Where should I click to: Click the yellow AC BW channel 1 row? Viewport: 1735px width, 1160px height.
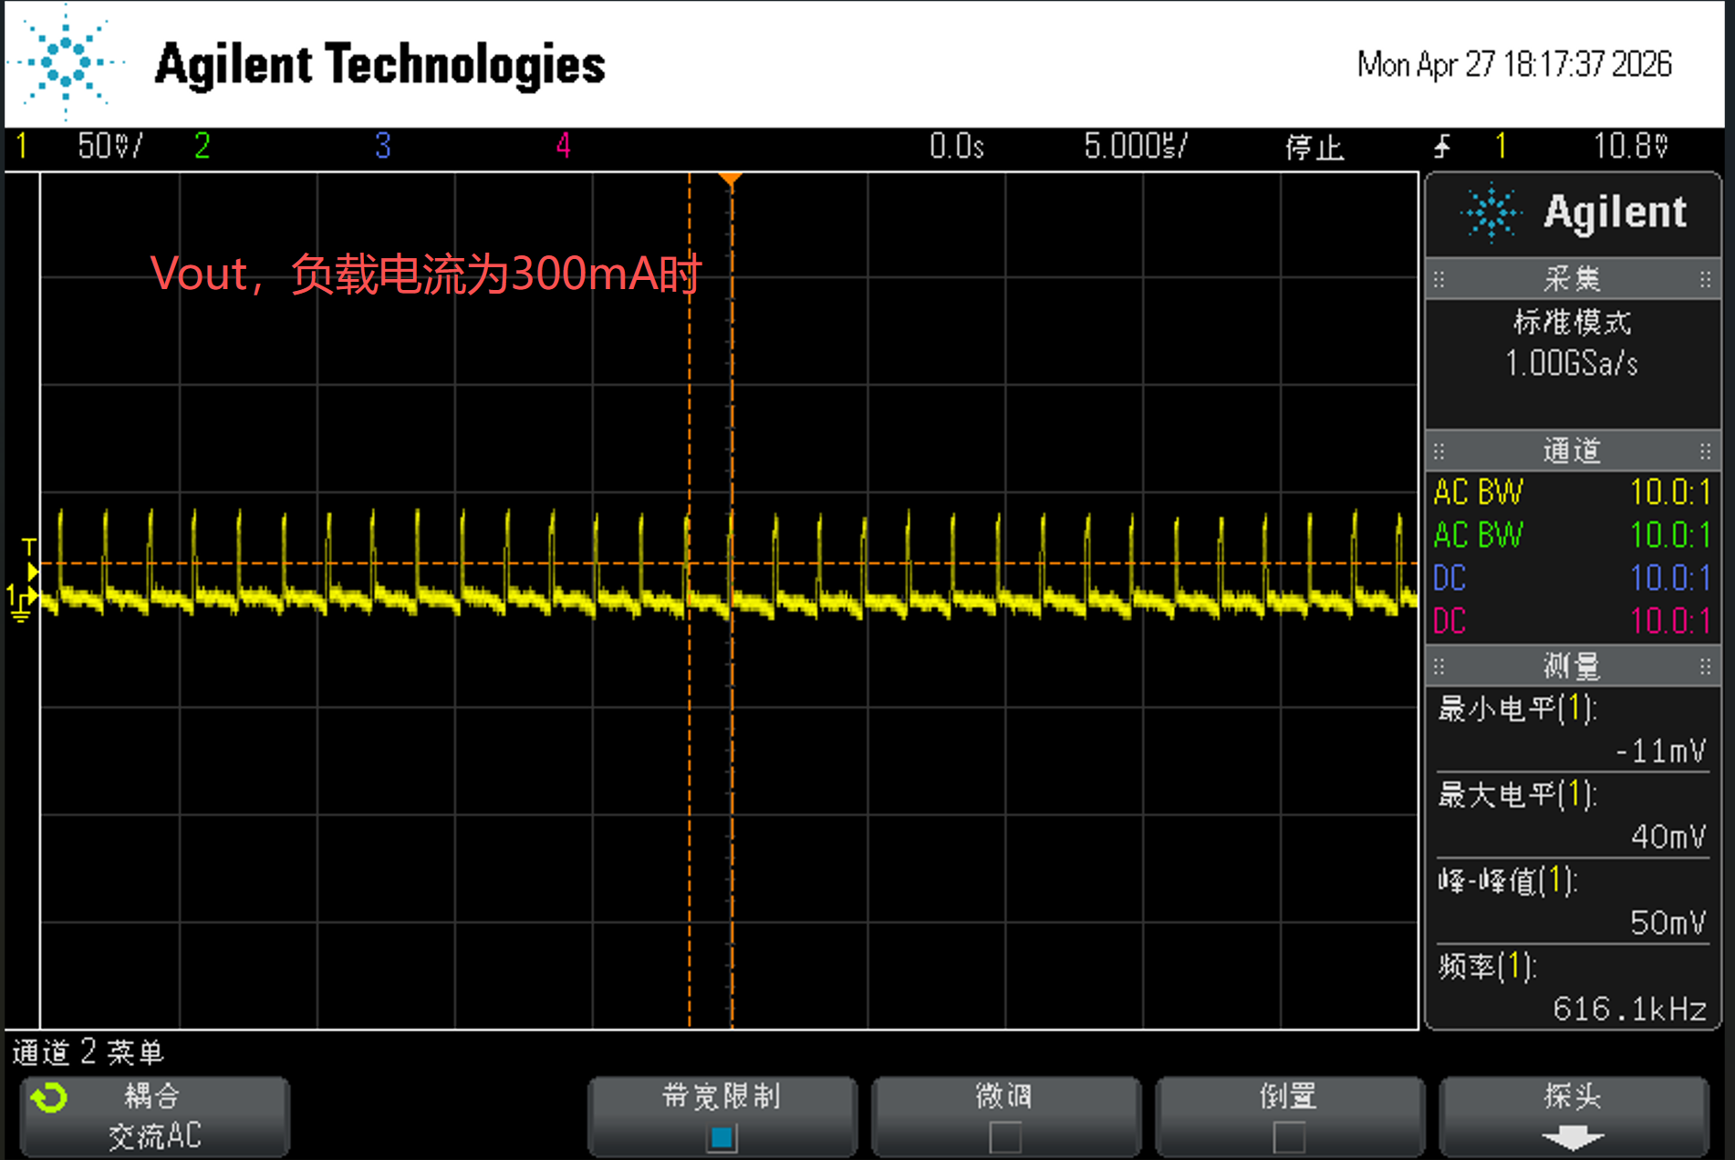point(1573,492)
